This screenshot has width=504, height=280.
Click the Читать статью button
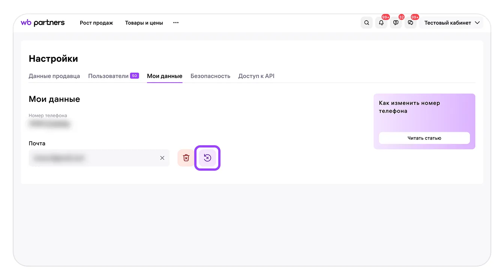point(424,138)
